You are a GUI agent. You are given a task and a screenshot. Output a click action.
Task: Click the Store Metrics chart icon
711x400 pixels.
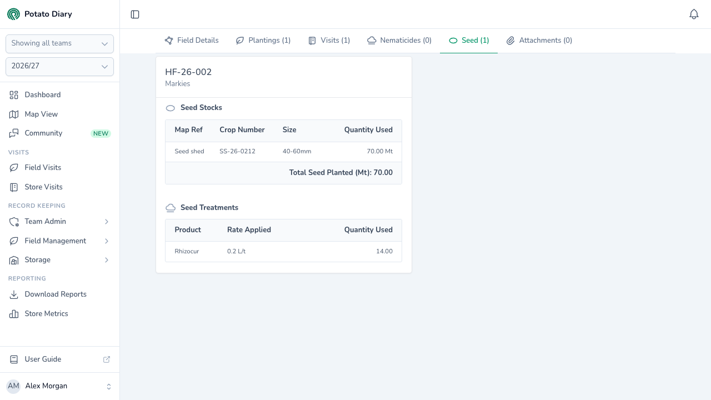[x=14, y=314]
